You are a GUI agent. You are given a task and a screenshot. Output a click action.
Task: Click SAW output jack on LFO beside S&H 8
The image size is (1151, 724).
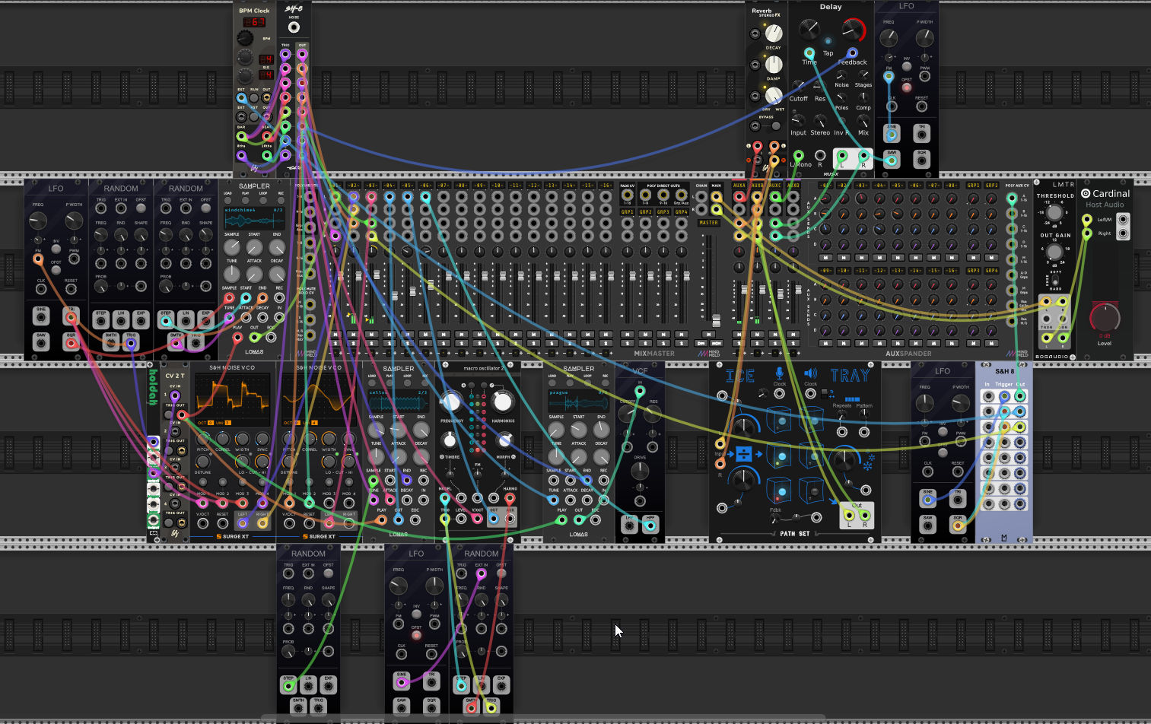pos(928,526)
